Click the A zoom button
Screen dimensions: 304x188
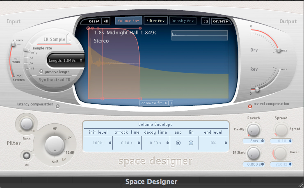[x=166, y=103]
